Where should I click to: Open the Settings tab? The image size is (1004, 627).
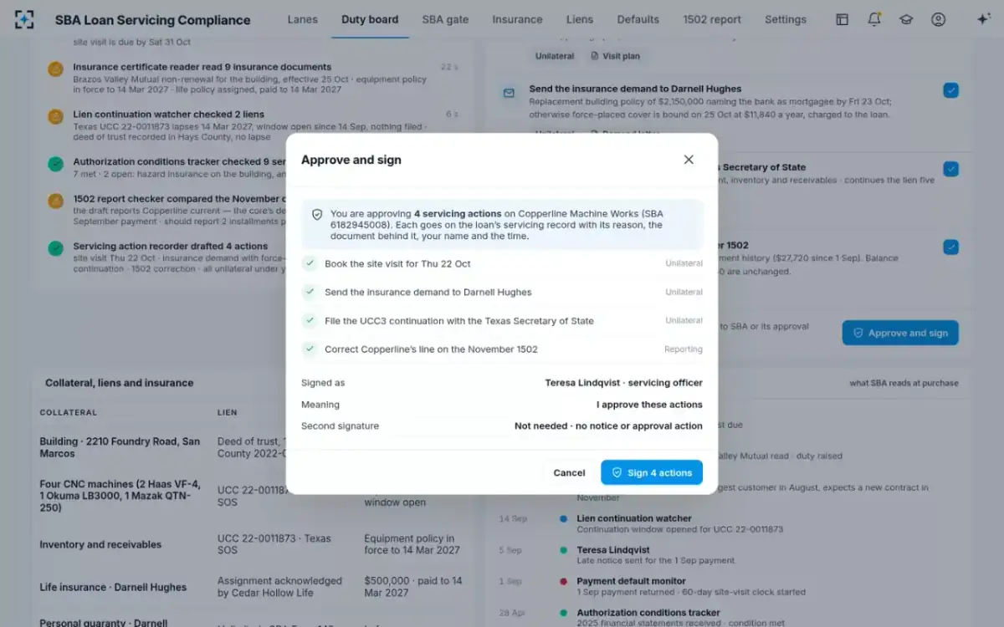pyautogui.click(x=786, y=19)
